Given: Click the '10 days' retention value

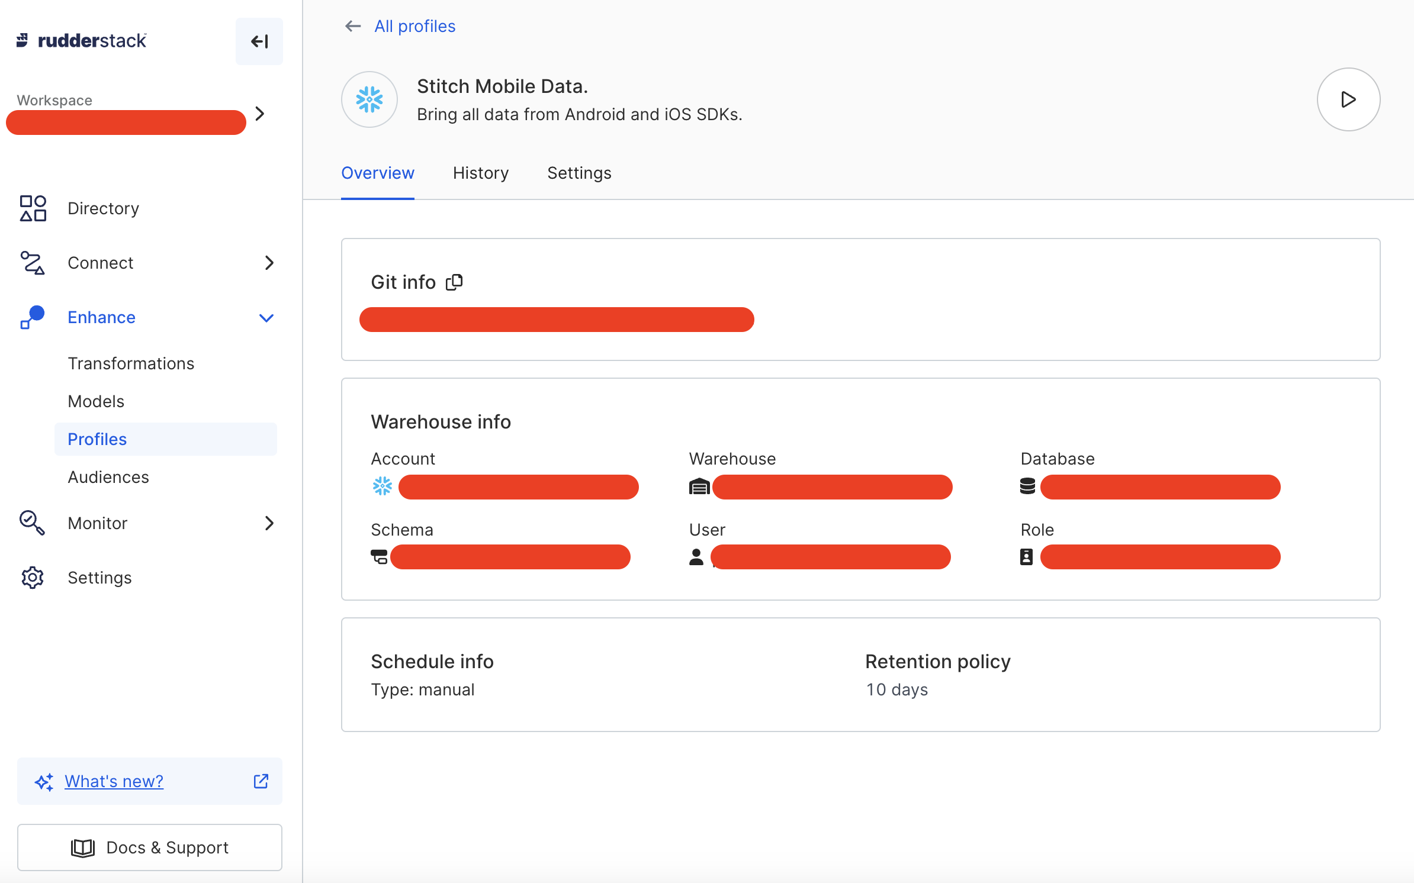Looking at the screenshot, I should point(897,689).
